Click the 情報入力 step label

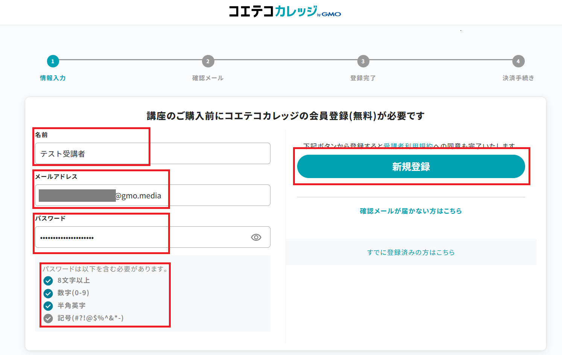[x=53, y=78]
